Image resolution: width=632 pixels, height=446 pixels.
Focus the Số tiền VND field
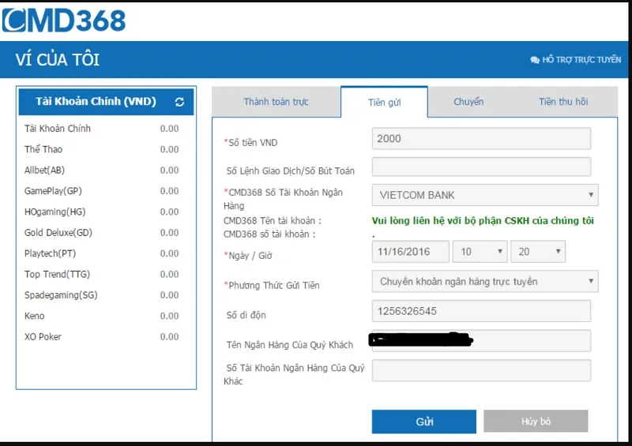[481, 139]
